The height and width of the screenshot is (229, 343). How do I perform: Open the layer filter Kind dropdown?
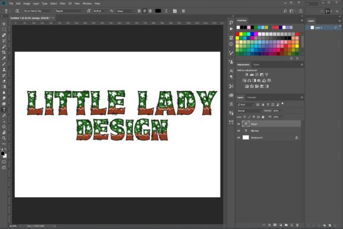click(245, 105)
